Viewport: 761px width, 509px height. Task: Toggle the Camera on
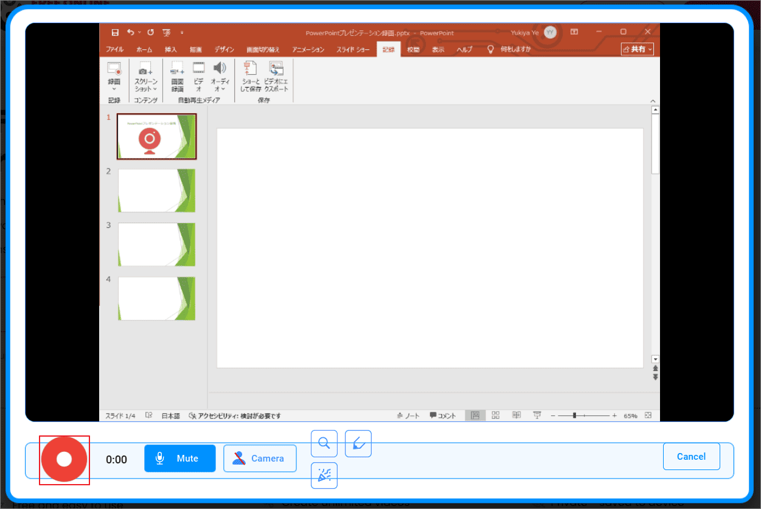(x=260, y=459)
